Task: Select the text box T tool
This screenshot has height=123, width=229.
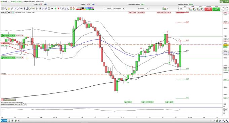Action: coord(49,9)
